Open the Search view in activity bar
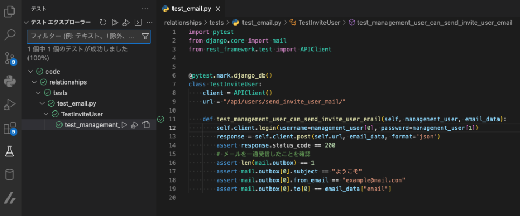The height and width of the screenshot is (216, 520). pos(10,34)
